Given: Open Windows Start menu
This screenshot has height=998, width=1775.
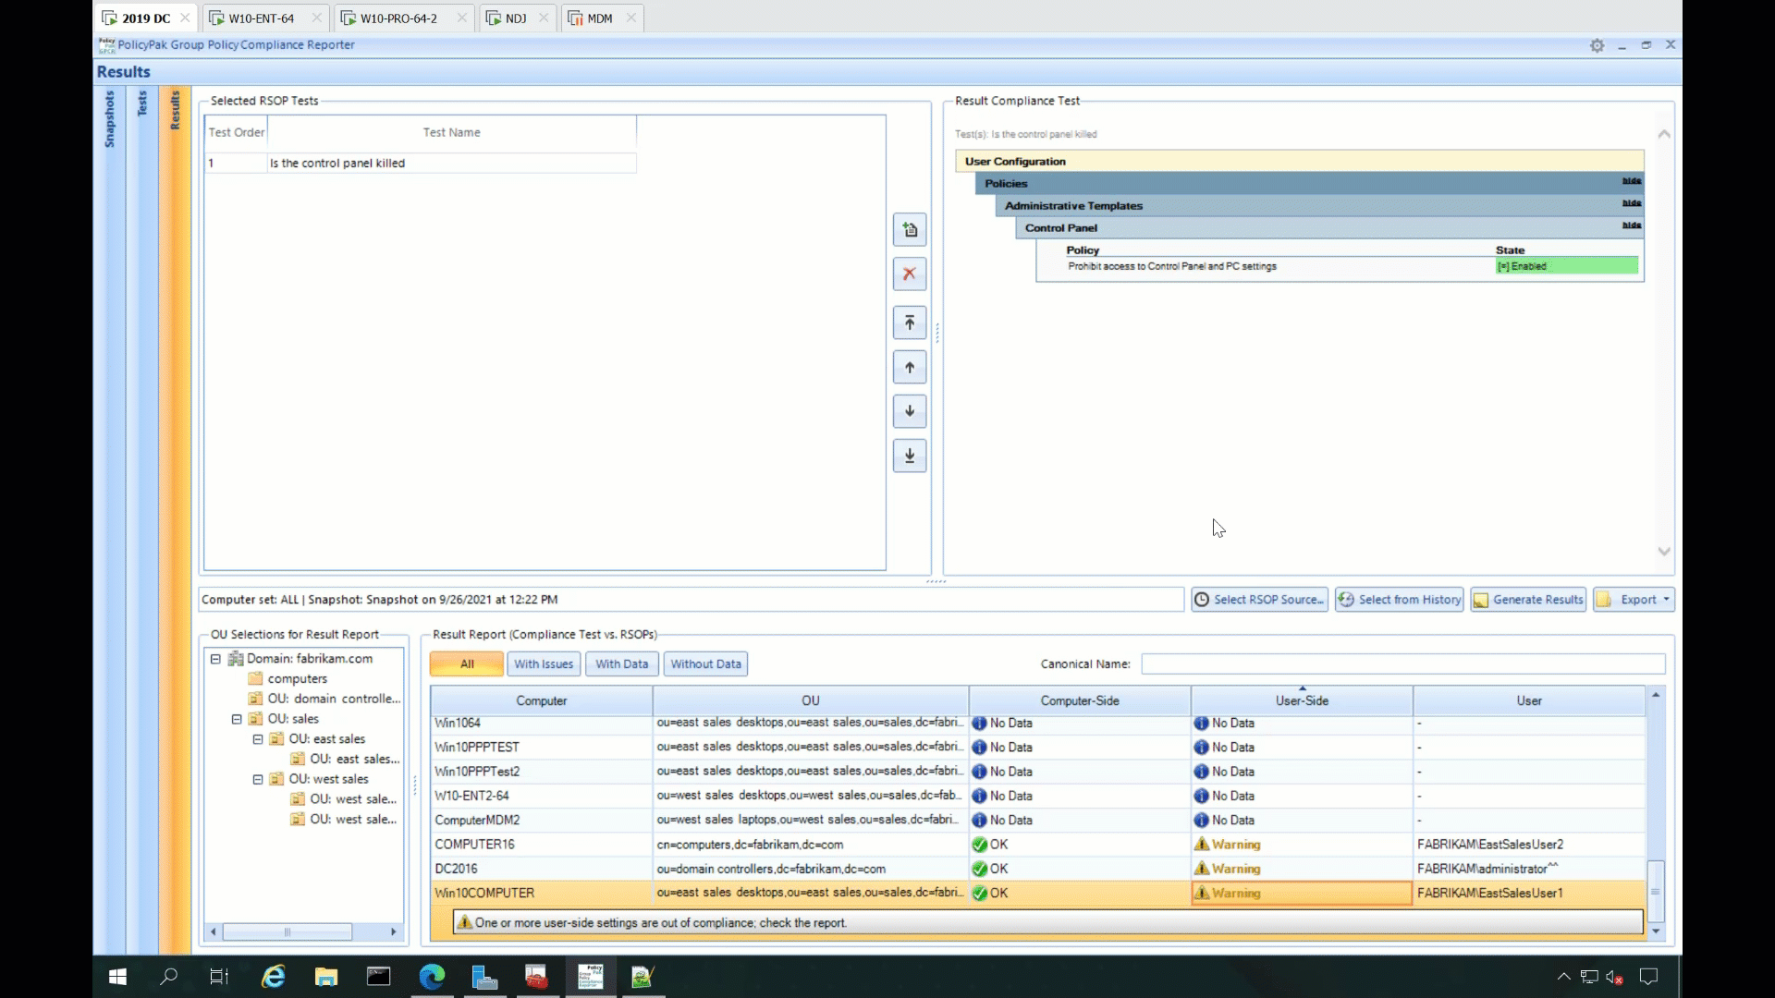Looking at the screenshot, I should tap(117, 977).
